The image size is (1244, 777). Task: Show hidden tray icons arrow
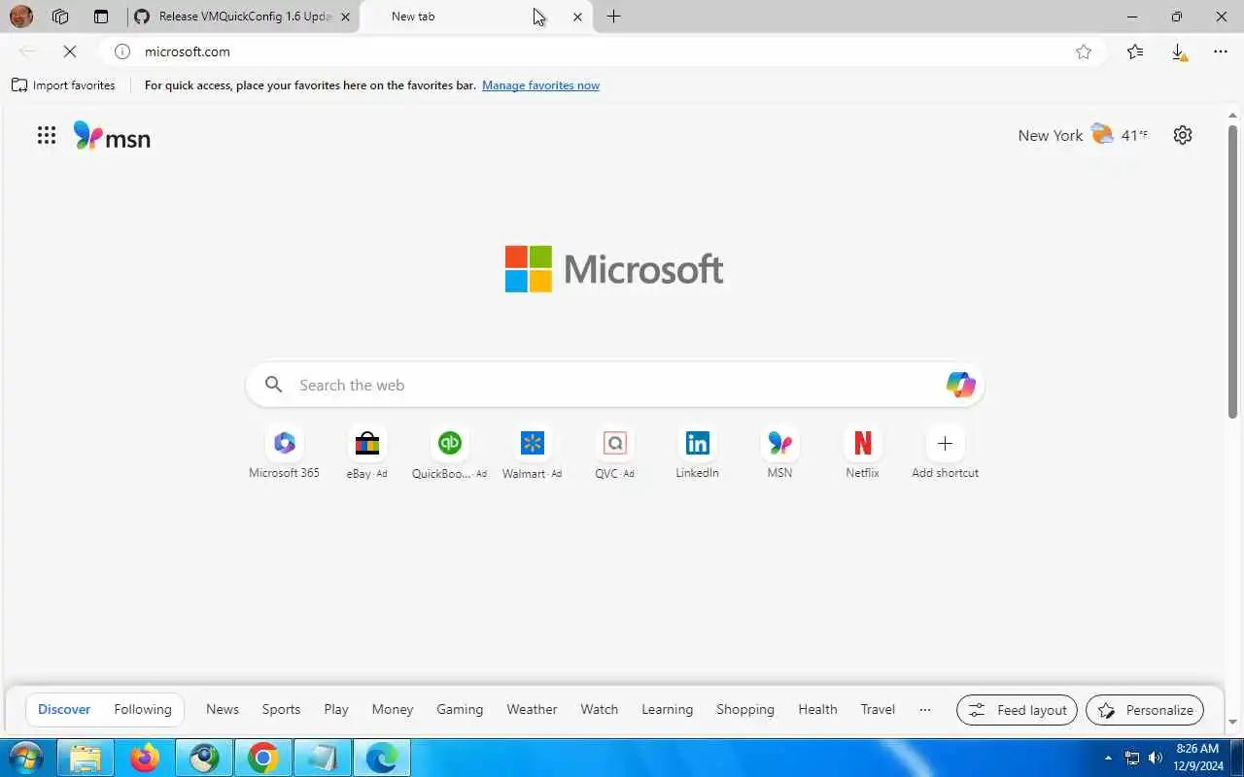point(1108,758)
